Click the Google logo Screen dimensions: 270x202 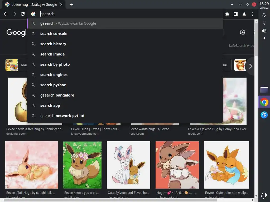17,32
